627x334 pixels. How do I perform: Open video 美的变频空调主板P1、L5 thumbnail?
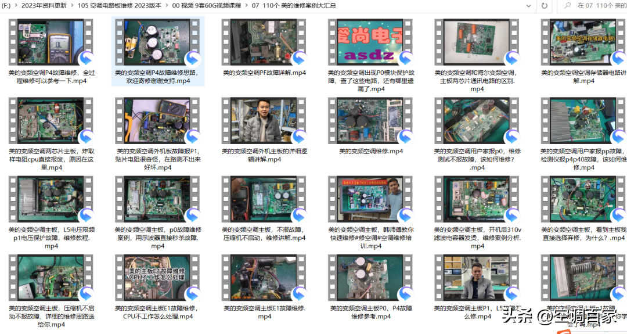click(477, 278)
